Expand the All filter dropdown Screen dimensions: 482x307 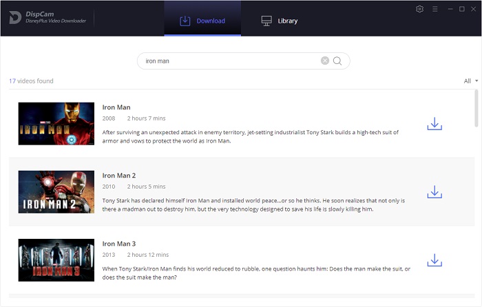tap(471, 81)
